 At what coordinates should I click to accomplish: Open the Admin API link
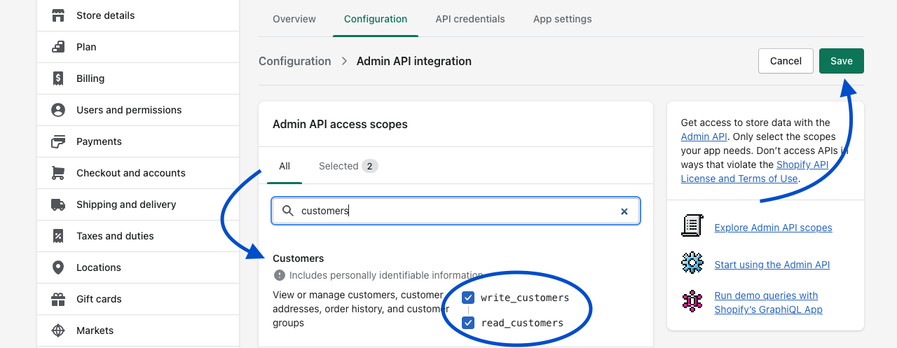click(704, 137)
